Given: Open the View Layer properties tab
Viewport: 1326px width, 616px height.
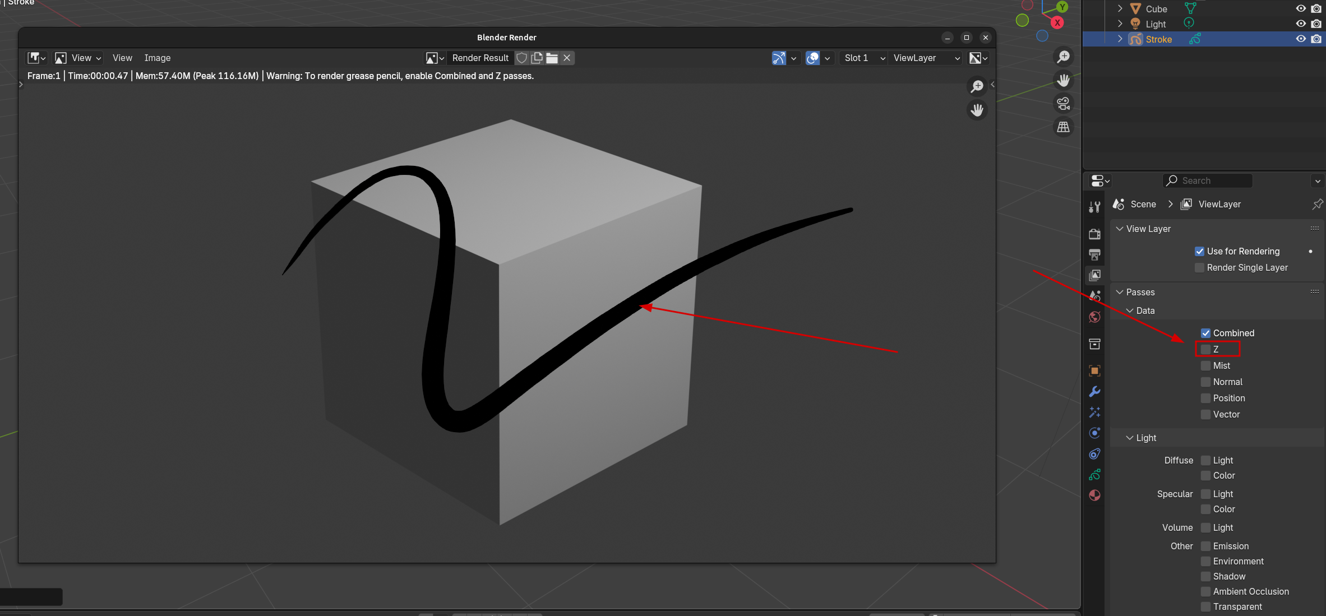Looking at the screenshot, I should point(1094,275).
